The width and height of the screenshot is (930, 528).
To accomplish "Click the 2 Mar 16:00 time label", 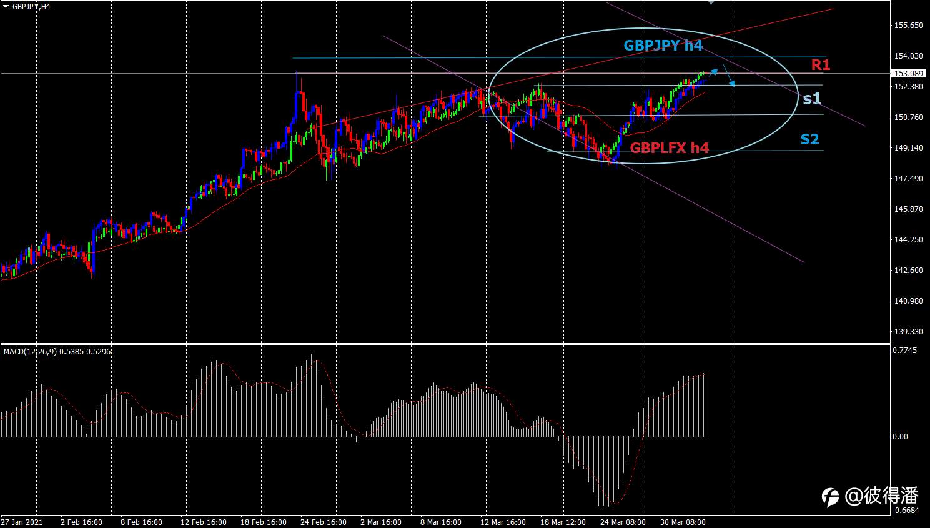I will coord(381,522).
